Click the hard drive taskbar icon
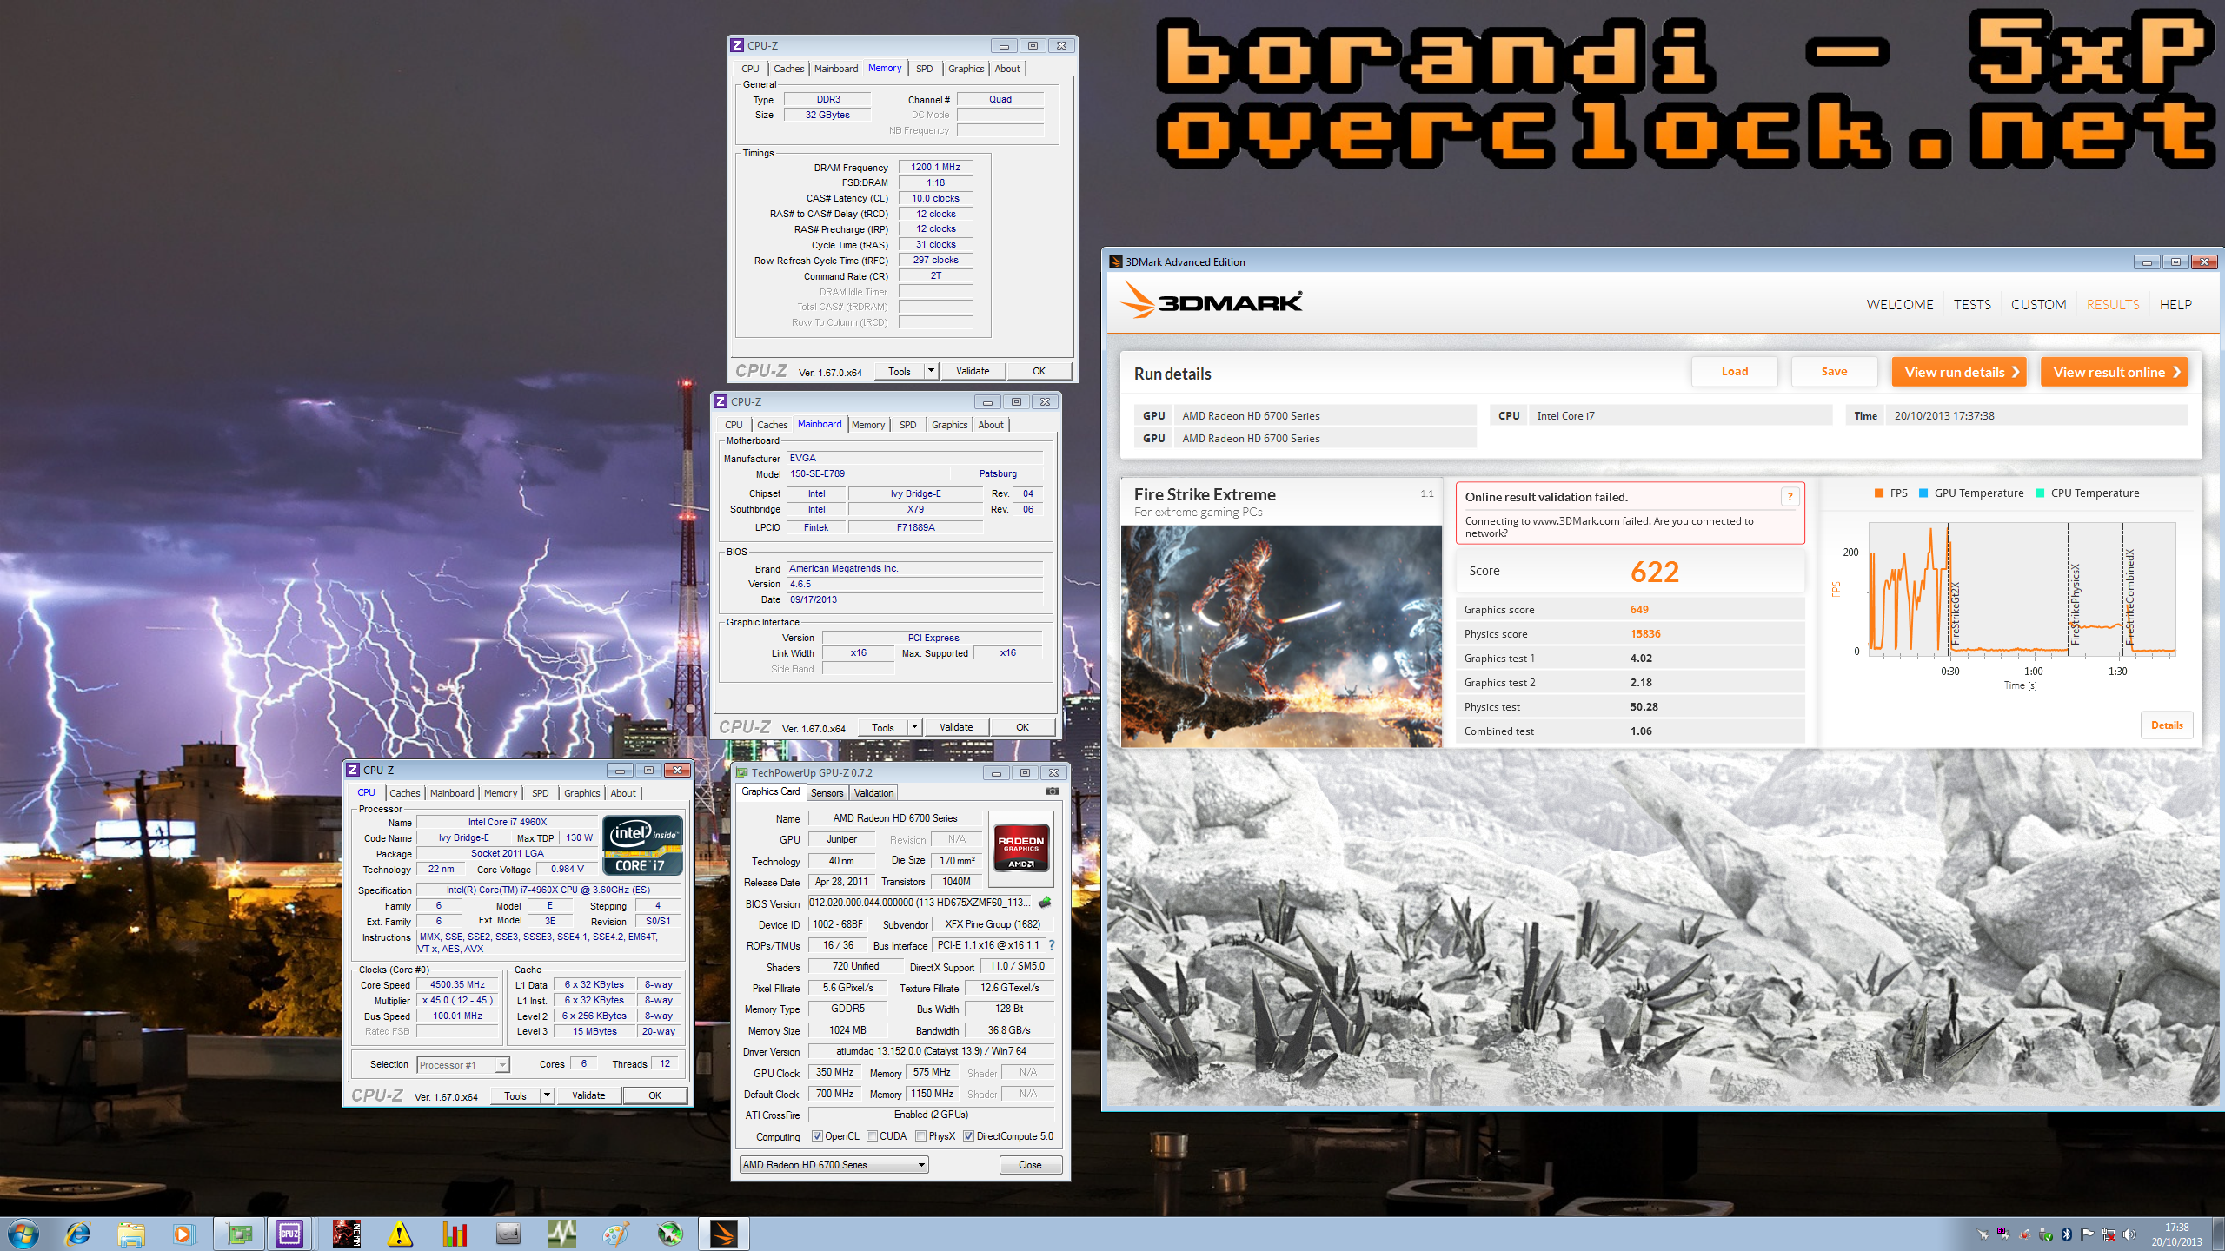This screenshot has width=2225, height=1251. pyautogui.click(x=508, y=1234)
